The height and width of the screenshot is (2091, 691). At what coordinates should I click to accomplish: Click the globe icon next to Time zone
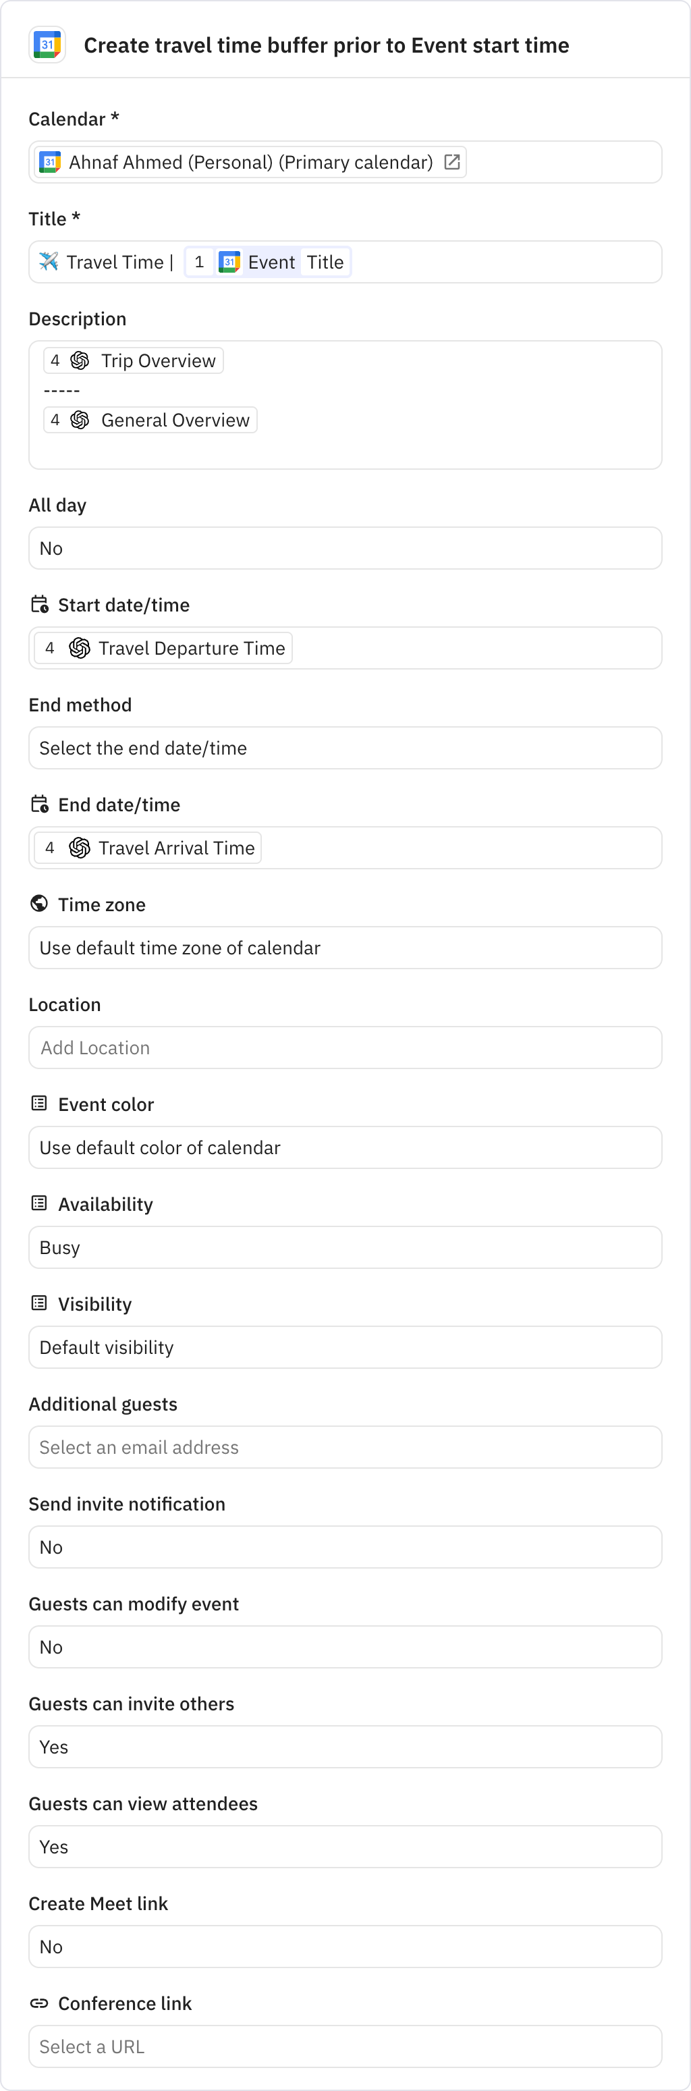(x=38, y=904)
